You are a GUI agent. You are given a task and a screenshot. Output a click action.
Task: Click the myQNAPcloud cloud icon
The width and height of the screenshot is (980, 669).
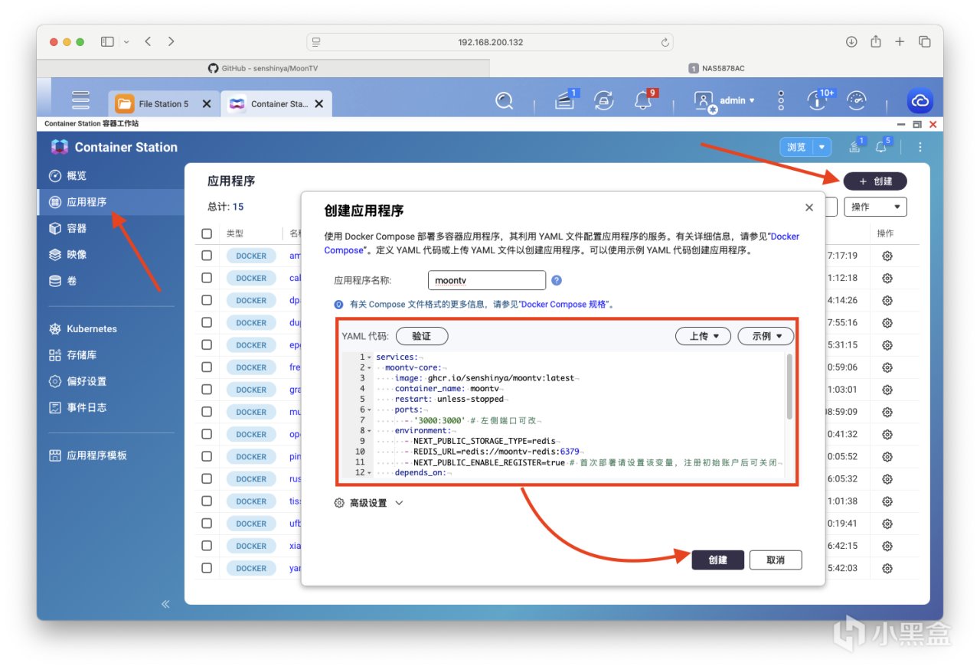coord(920,101)
